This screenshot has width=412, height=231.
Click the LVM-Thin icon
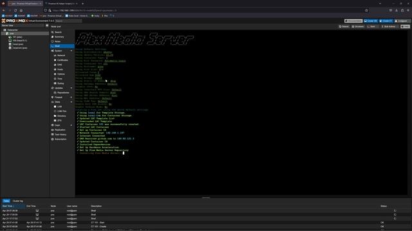click(55, 111)
